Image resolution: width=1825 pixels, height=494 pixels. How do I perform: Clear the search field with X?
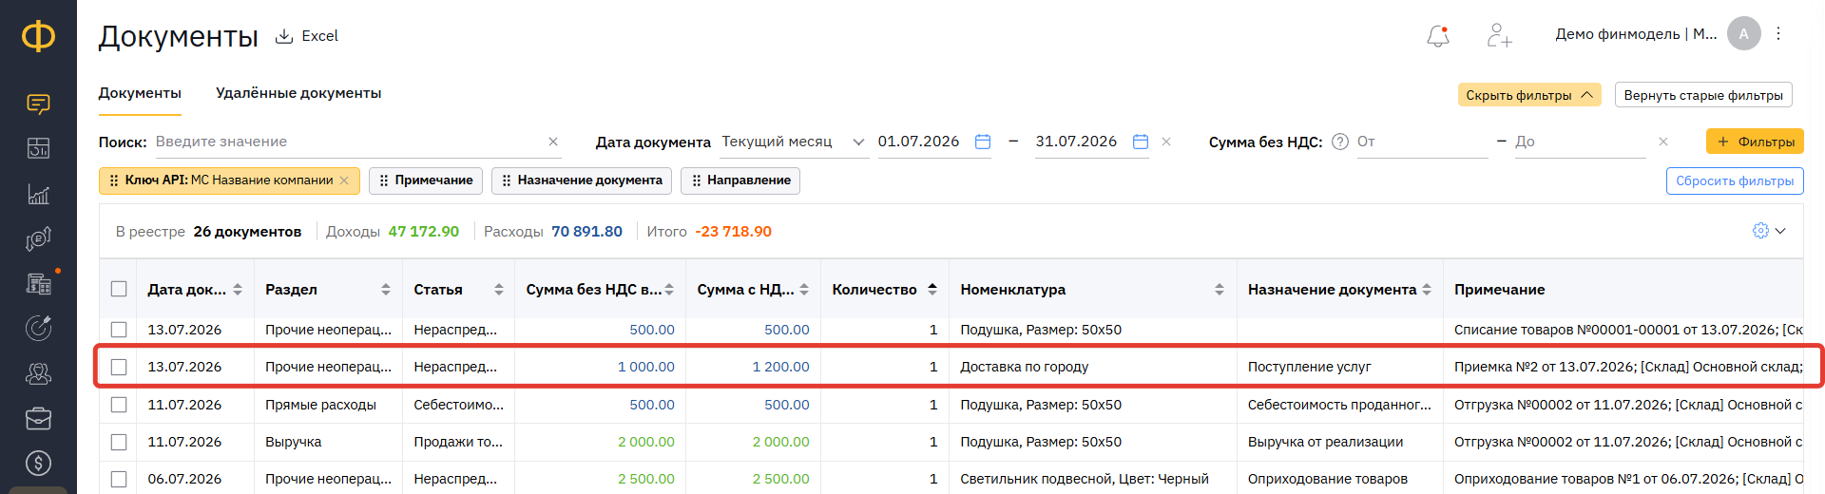point(553,142)
